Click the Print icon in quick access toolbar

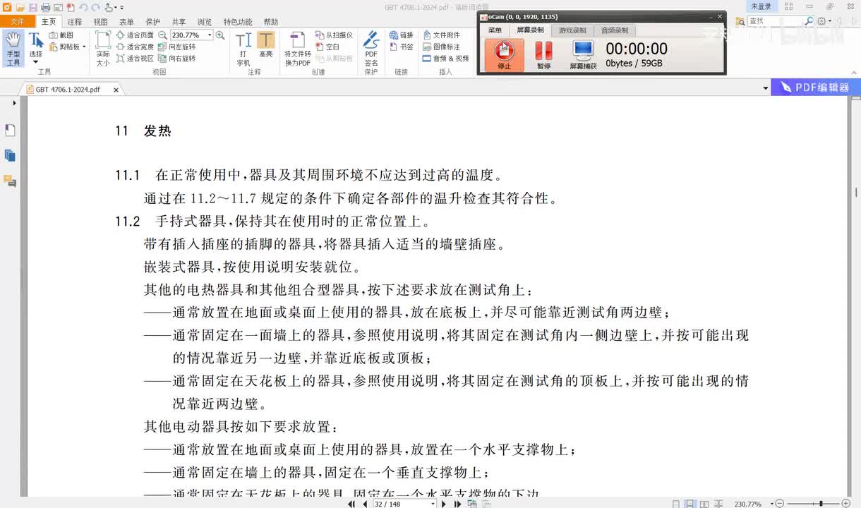click(45, 7)
